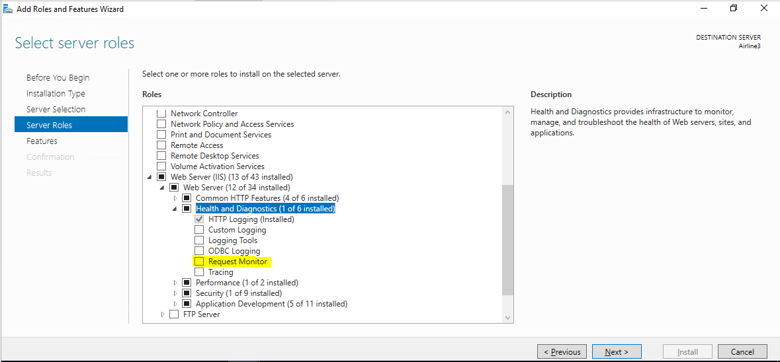Select Print and Document Services label
The image size is (780, 362).
(221, 135)
